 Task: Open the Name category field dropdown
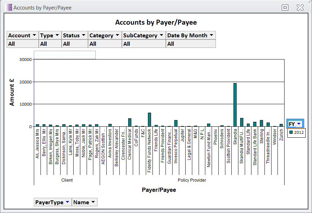(x=93, y=202)
